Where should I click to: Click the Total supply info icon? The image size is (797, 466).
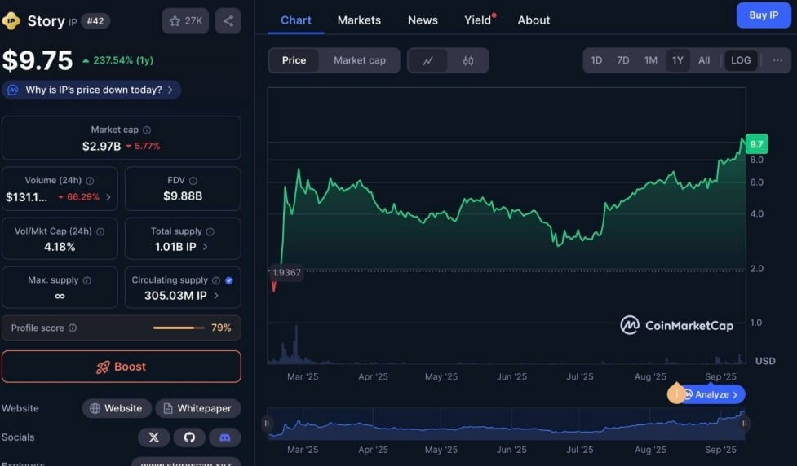(x=210, y=231)
